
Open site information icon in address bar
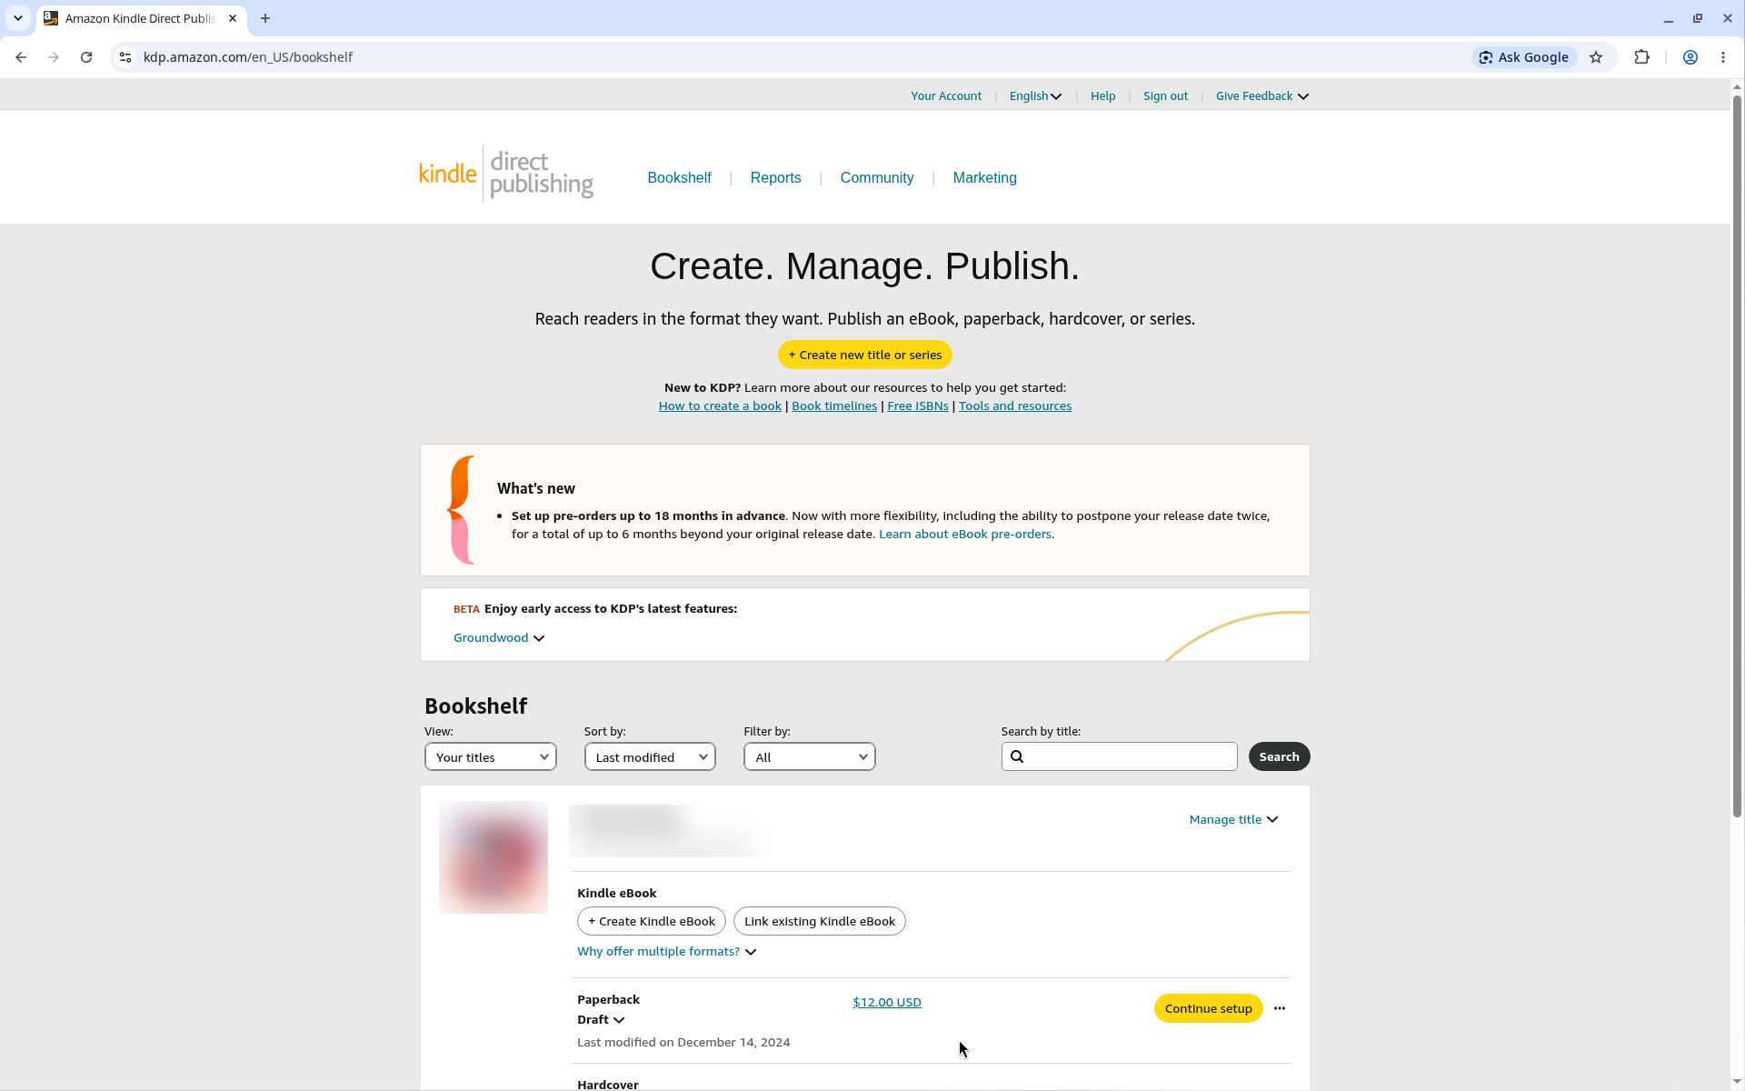click(x=125, y=57)
